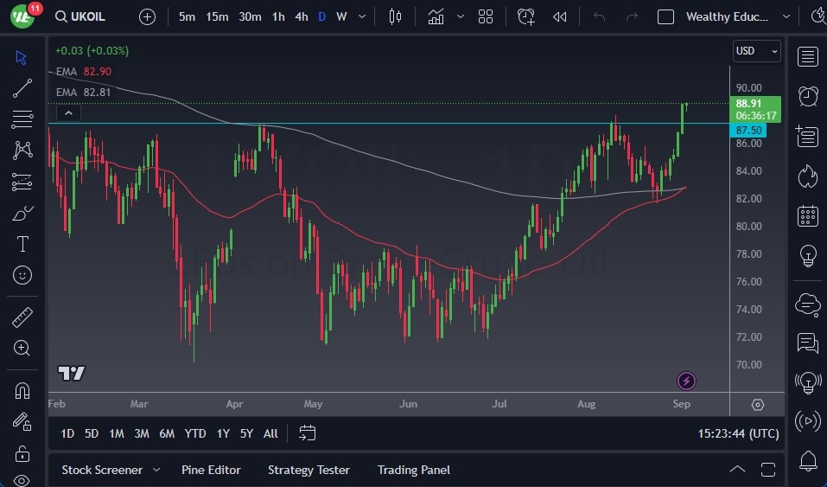Toggle magnet mode on drawings
Screen dimensions: 827x487
(x=22, y=390)
